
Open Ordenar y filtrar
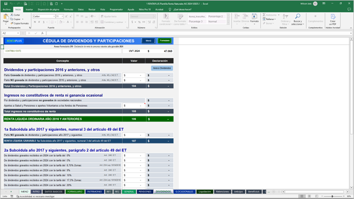tap(285, 19)
